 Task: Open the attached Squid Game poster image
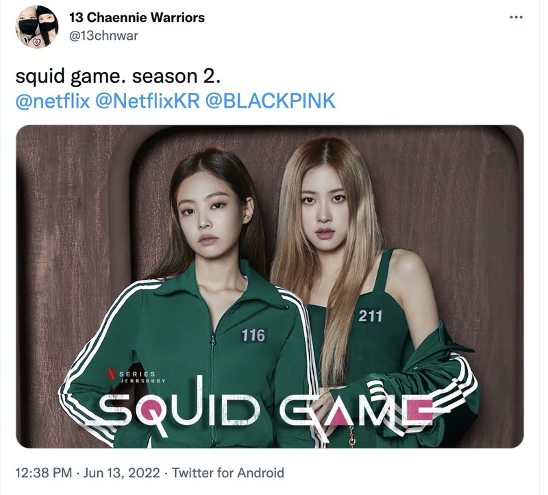[270, 287]
